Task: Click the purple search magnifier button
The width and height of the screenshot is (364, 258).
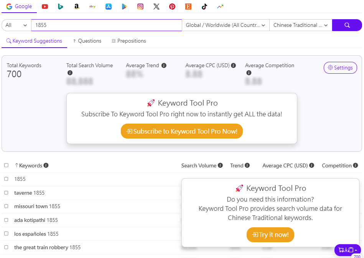Action: coord(347,25)
